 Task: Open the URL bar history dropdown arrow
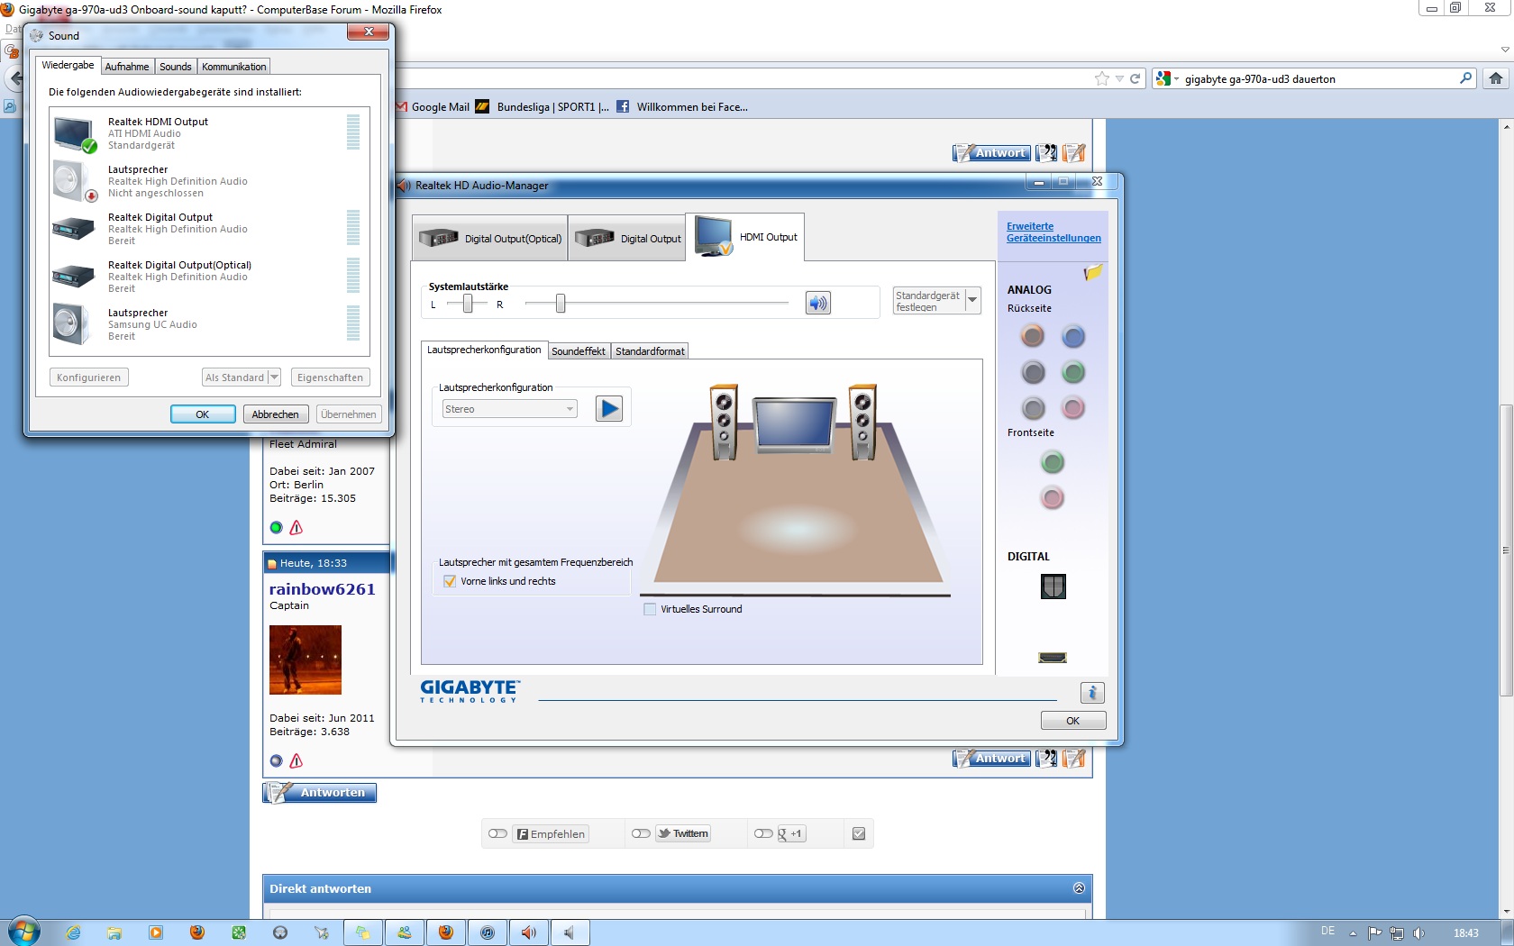1119,78
